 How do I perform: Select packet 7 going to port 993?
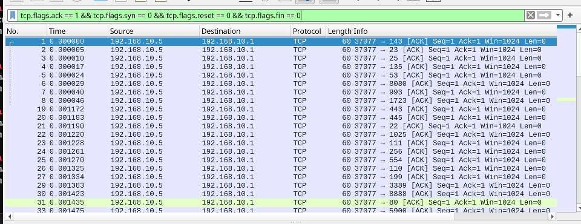(x=281, y=92)
